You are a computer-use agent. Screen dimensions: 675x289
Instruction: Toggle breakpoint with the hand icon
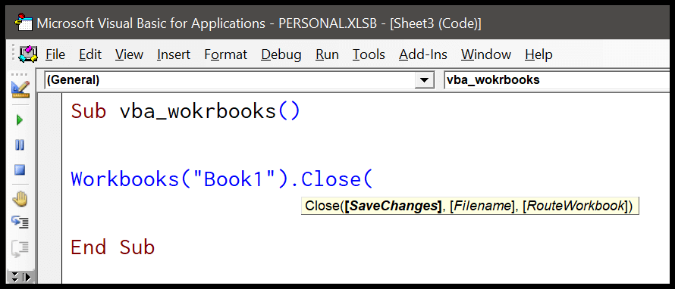20,198
